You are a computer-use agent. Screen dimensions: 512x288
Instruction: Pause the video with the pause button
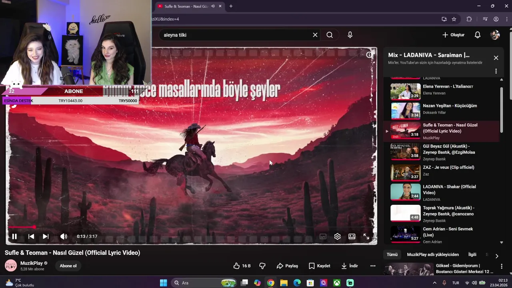click(14, 236)
